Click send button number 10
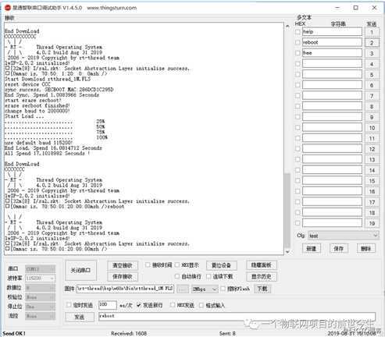This screenshot has height=337, width=385. 372,128
